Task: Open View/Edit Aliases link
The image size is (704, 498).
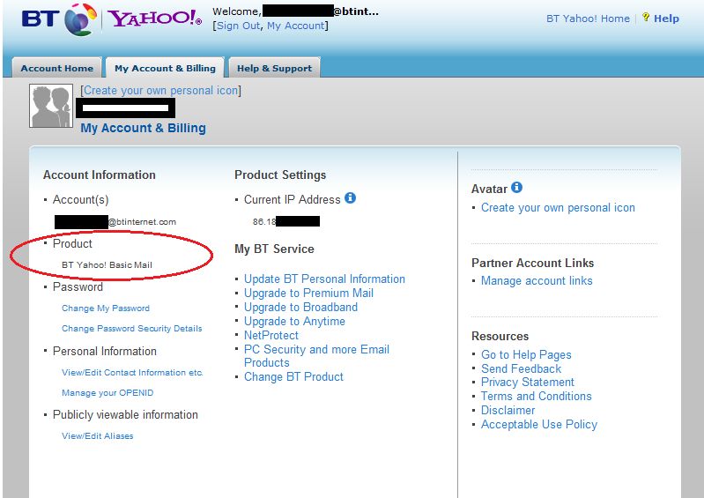Action: point(98,435)
